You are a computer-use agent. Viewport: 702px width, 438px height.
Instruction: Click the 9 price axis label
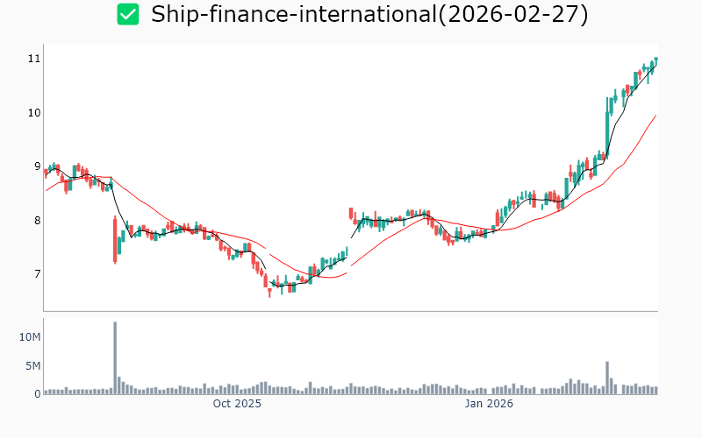(36, 166)
